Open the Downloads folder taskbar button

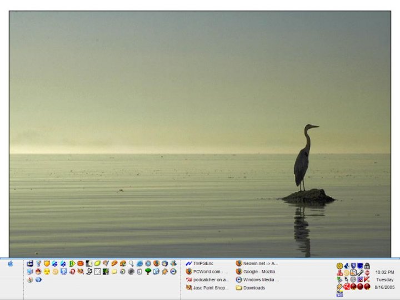251,288
